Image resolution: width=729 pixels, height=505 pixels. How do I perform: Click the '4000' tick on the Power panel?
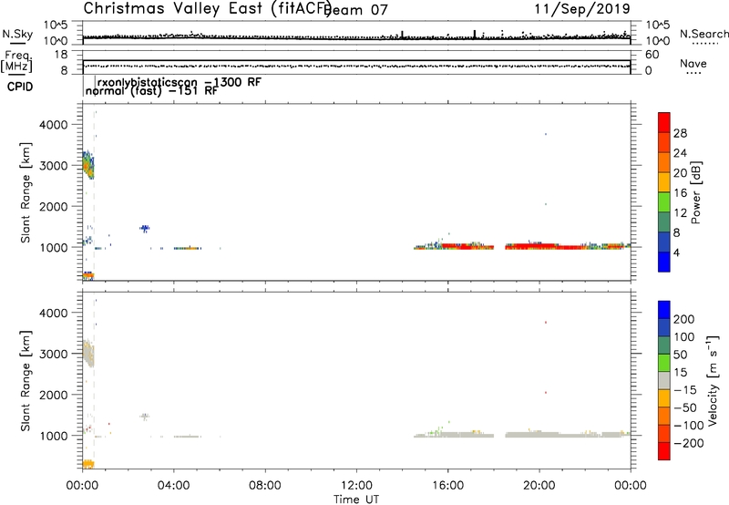pyautogui.click(x=55, y=125)
